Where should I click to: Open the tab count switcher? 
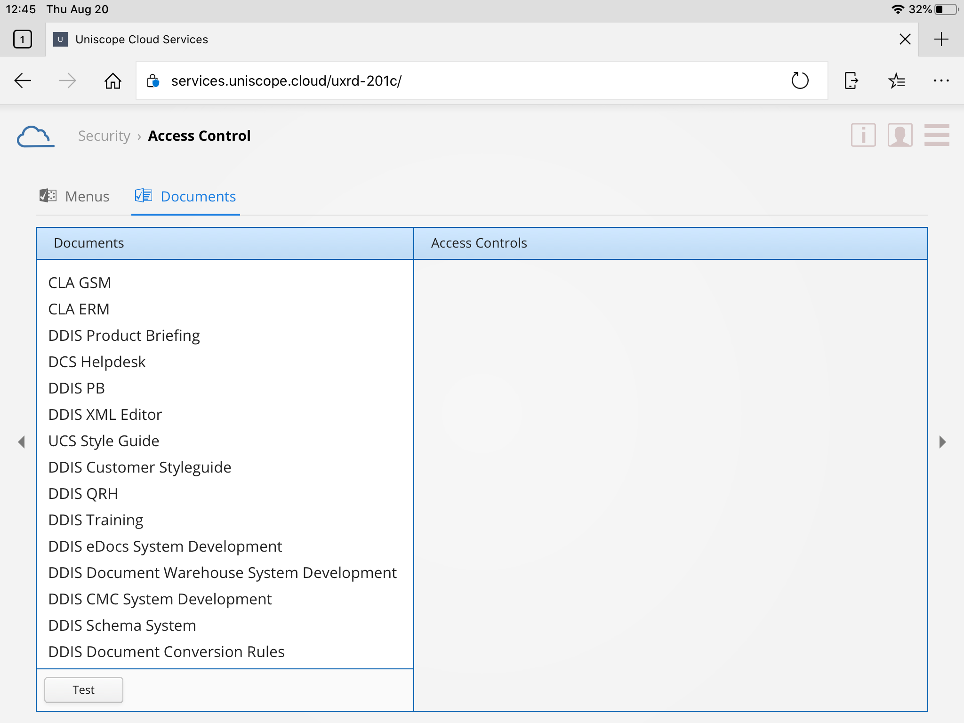23,39
